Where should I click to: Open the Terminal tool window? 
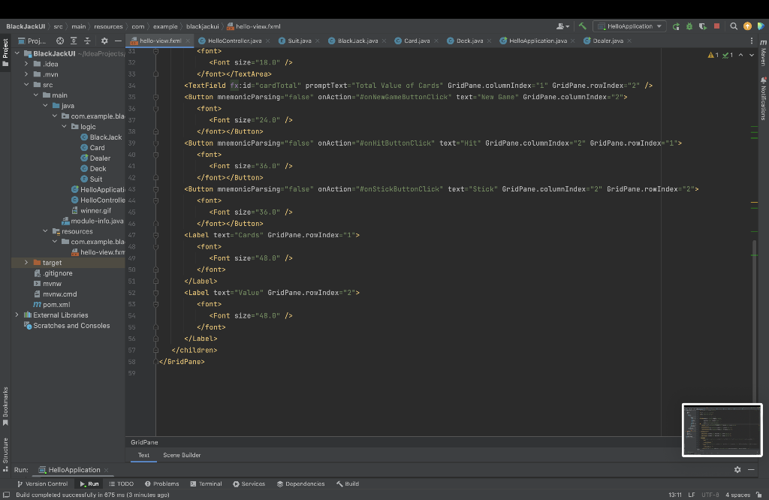pyautogui.click(x=206, y=483)
